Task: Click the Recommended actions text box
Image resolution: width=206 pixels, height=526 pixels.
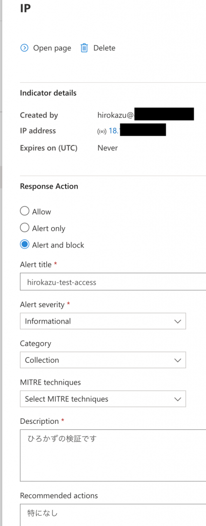Action: 113,515
